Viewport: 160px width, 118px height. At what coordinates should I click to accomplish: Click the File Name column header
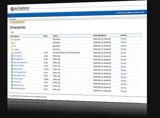point(15,36)
